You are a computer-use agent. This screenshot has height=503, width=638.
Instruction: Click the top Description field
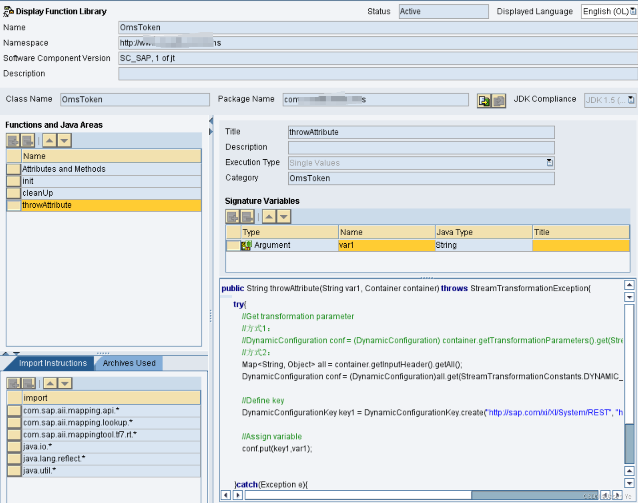(378, 74)
